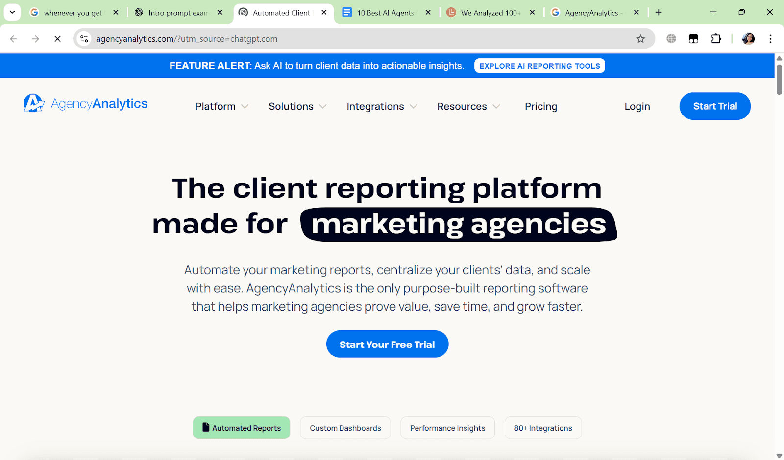Click the site info icon in the address bar

click(x=84, y=39)
